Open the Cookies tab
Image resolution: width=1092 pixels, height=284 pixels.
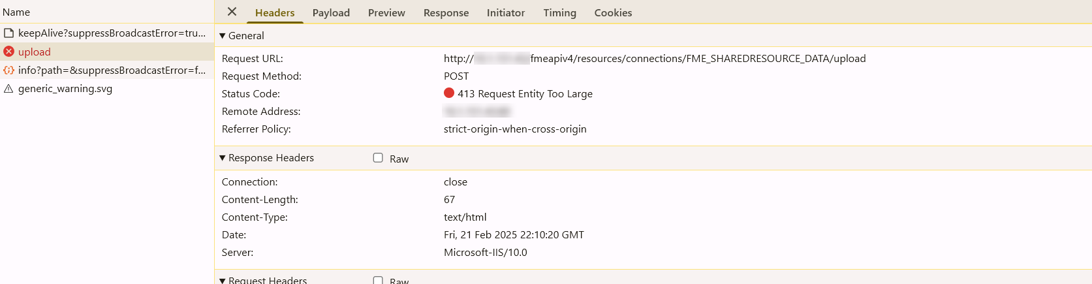(x=613, y=12)
